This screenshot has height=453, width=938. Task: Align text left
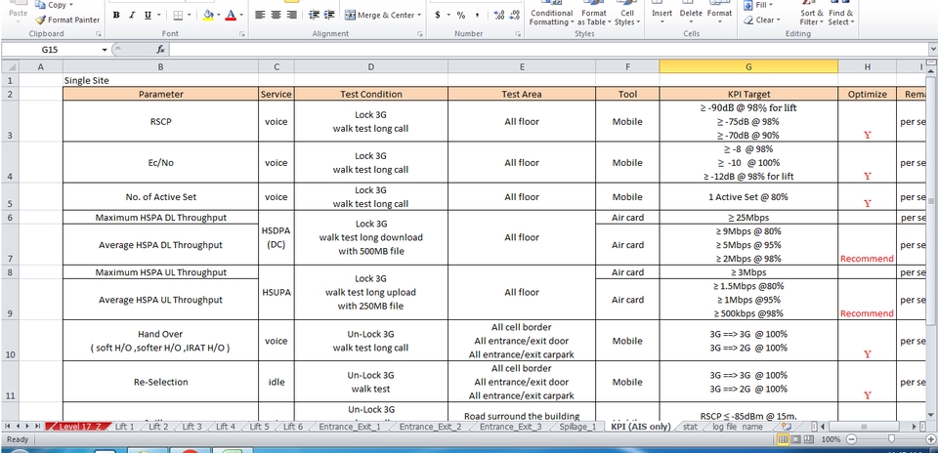pyautogui.click(x=260, y=15)
